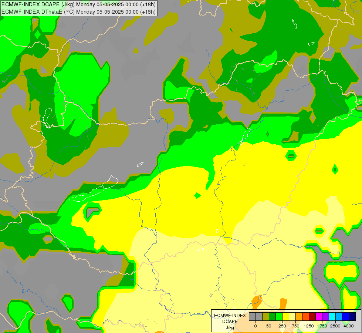Pick the red-orange legend swatch
This screenshot has height=333, width=362.
[306, 316]
